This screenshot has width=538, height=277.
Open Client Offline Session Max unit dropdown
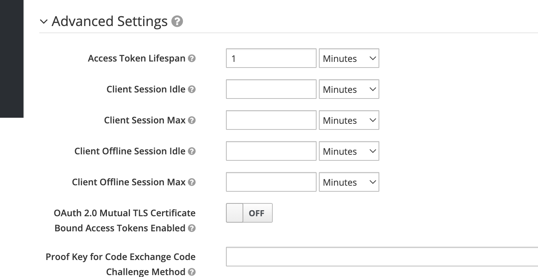click(349, 182)
